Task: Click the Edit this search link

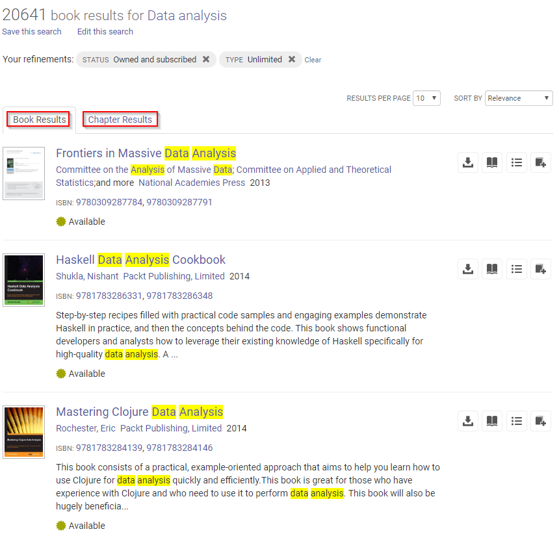Action: coord(105,31)
